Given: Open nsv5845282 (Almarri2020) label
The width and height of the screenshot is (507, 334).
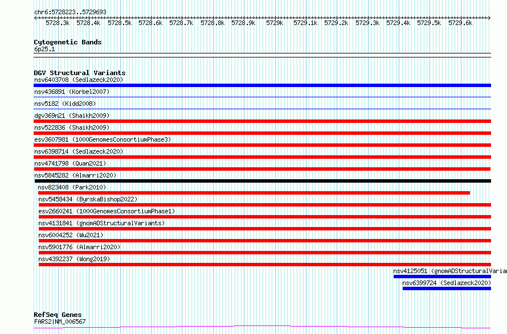Looking at the screenshot, I should pos(75,175).
